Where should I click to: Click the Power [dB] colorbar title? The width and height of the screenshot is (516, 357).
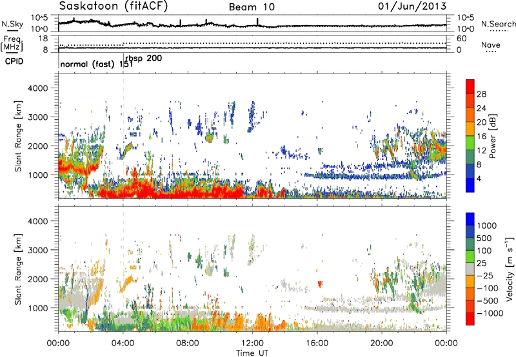coord(492,136)
